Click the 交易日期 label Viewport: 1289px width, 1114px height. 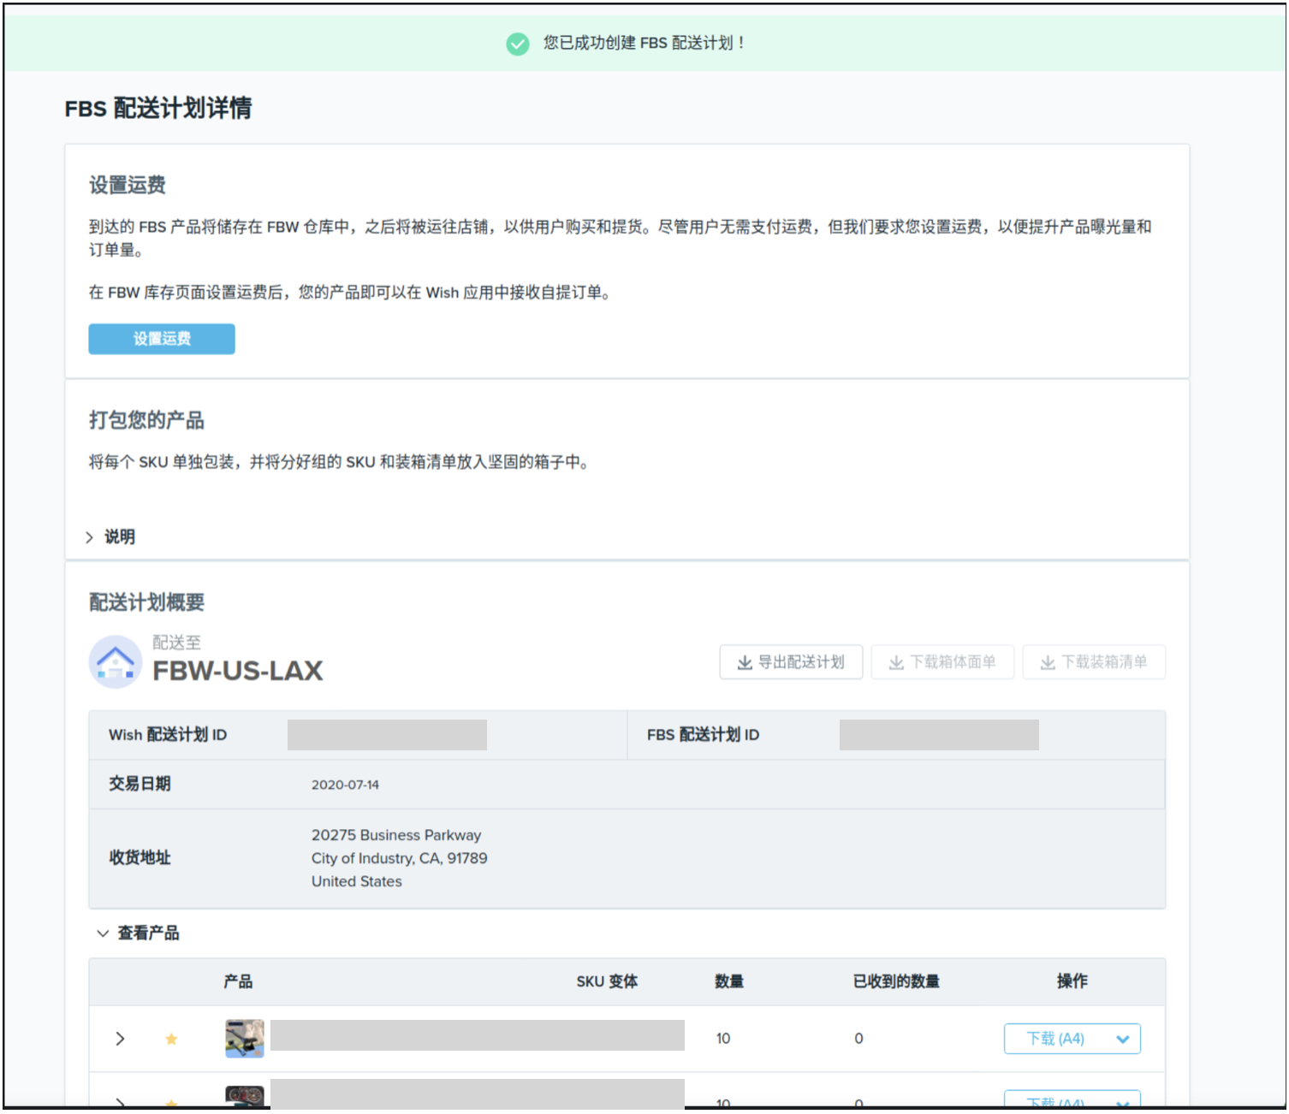pyautogui.click(x=140, y=784)
